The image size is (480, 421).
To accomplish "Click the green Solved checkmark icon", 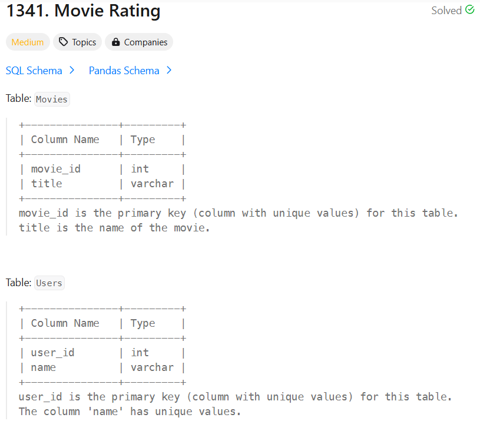I will 469,9.
